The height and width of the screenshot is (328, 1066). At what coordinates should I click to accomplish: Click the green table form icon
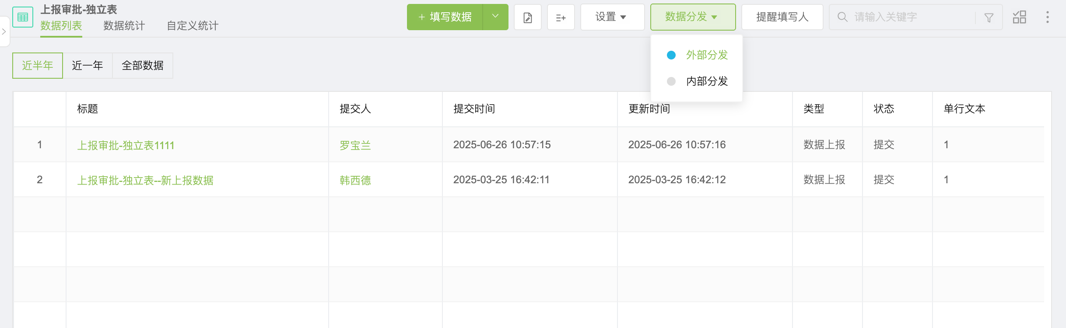pos(23,17)
